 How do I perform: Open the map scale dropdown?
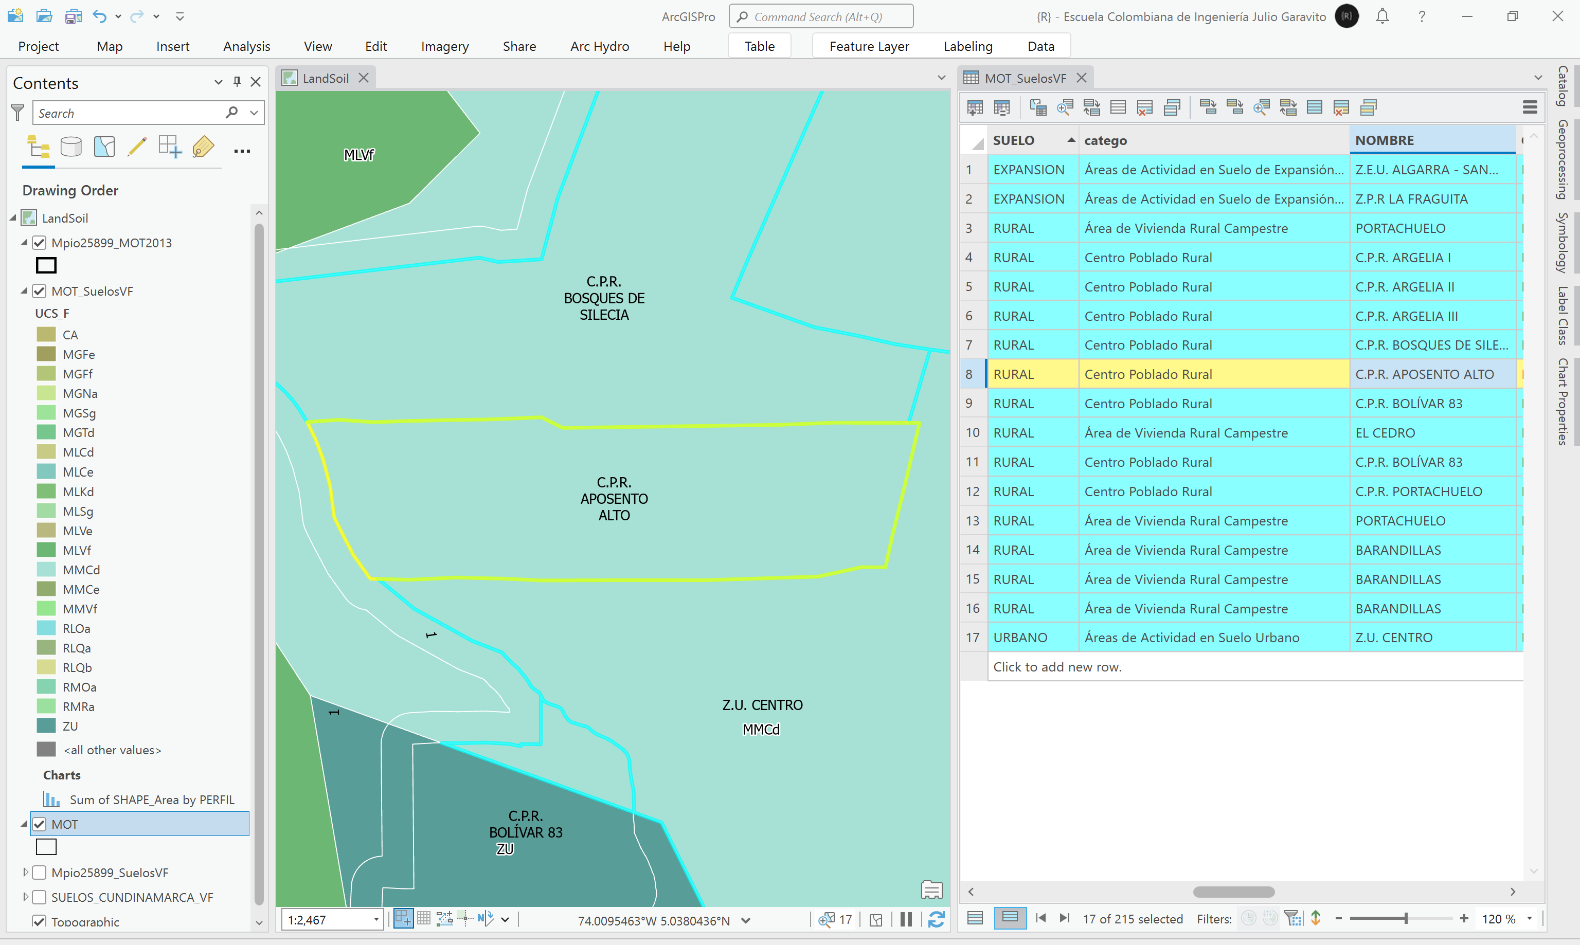(376, 919)
